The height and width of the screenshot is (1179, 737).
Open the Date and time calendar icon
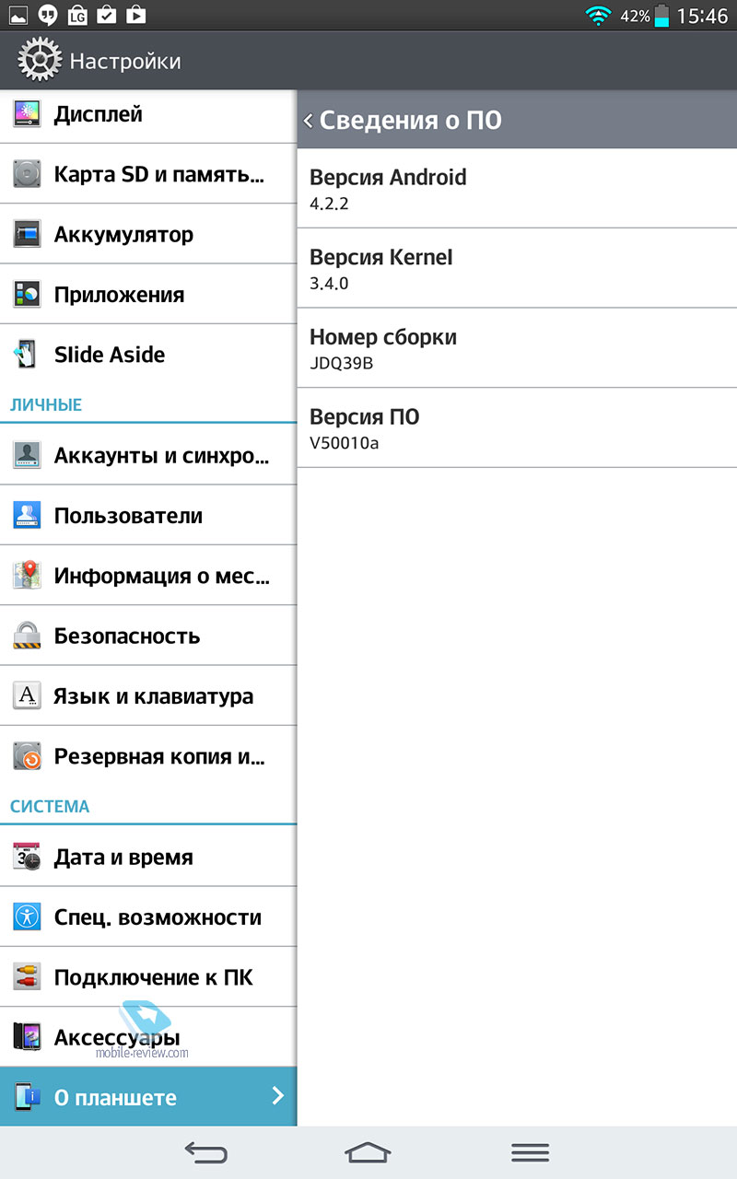(x=27, y=857)
